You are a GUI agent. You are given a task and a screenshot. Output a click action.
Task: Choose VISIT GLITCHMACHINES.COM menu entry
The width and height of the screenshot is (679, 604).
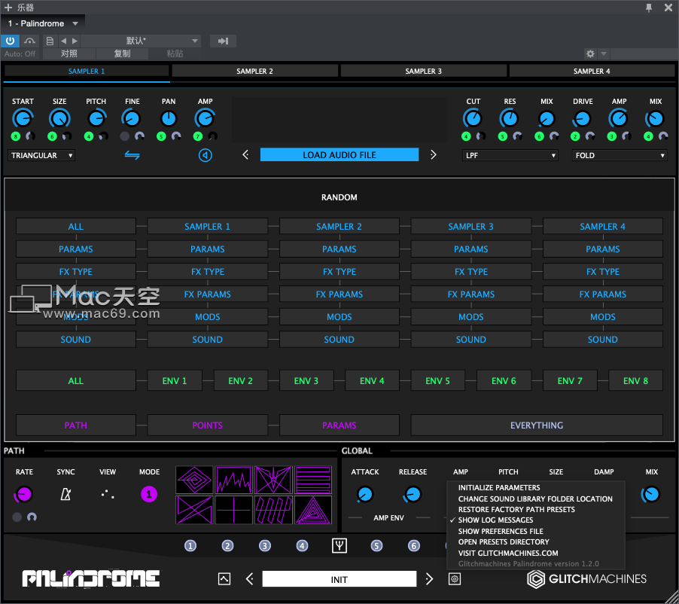coord(508,553)
